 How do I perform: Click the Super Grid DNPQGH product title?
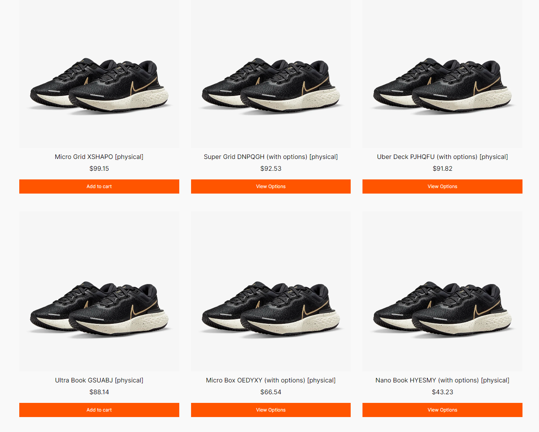tap(271, 157)
